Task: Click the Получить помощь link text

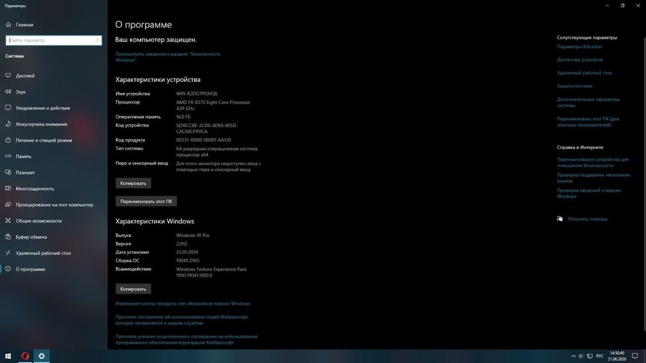Action: (587, 219)
